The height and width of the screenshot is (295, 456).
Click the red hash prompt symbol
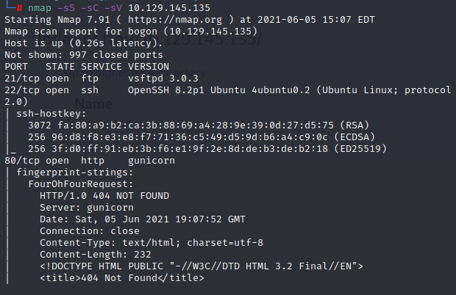click(19, 8)
